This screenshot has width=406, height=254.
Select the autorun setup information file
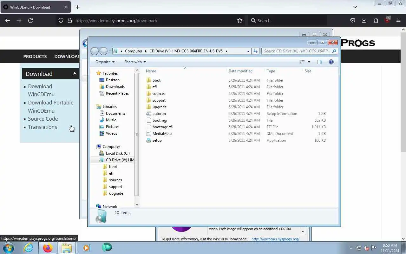coord(159,114)
